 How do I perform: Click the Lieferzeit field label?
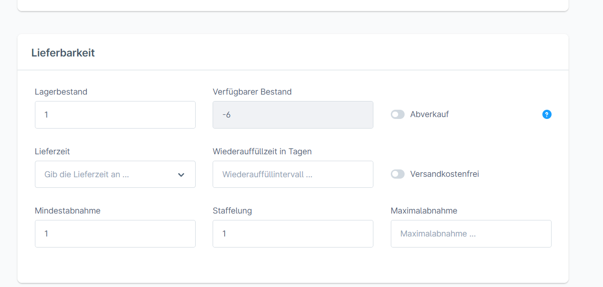(52, 151)
